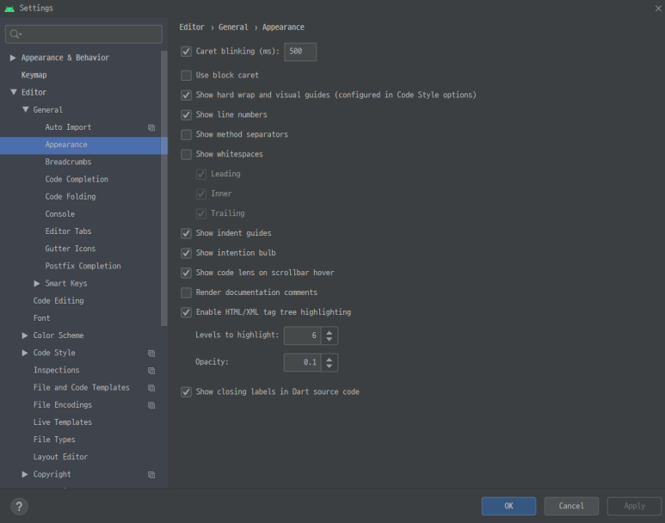Viewport: 665px width, 523px height.
Task: Click the Levels to highlight value field
Action: 302,335
